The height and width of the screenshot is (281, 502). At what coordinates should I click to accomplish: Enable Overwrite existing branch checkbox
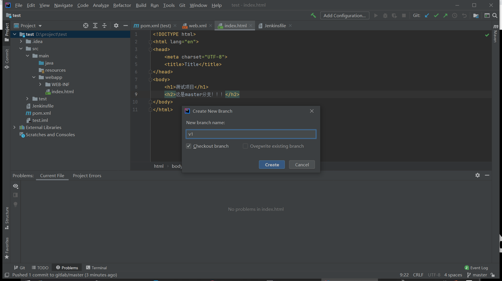[245, 146]
